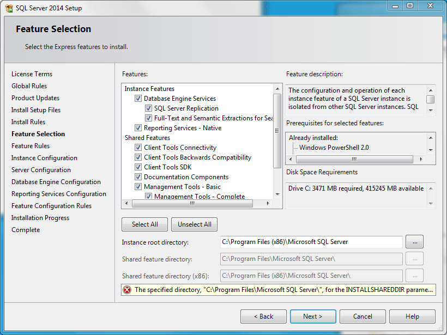The width and height of the screenshot is (447, 335).
Task: Toggle the Reporting Services - Native checkbox
Action: pos(138,128)
